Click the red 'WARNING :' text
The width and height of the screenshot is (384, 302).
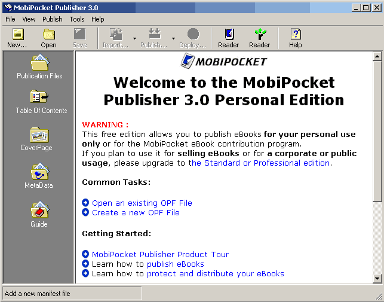point(105,124)
